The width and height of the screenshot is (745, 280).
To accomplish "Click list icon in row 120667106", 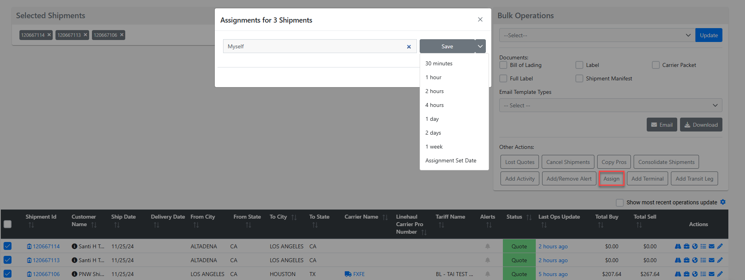I will pos(703,274).
